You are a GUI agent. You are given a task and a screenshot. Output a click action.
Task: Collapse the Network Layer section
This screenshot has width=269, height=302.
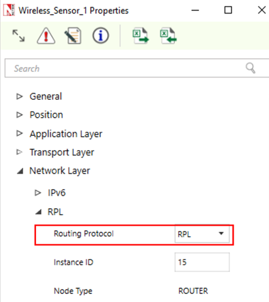click(20, 171)
